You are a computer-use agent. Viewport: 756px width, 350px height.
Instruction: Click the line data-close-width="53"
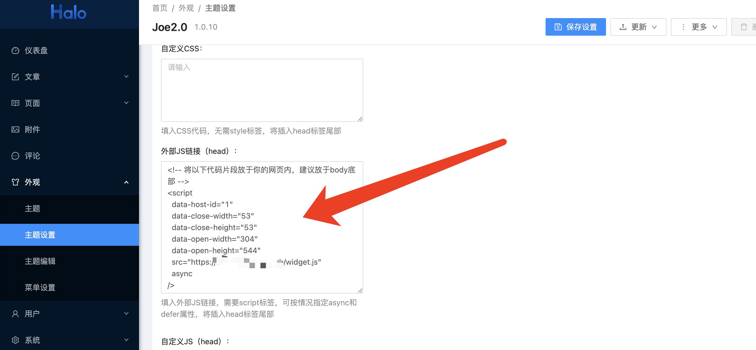(x=213, y=216)
